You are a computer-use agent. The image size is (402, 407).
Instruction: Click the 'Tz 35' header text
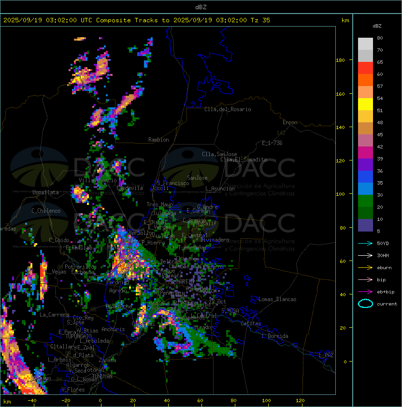(x=260, y=20)
